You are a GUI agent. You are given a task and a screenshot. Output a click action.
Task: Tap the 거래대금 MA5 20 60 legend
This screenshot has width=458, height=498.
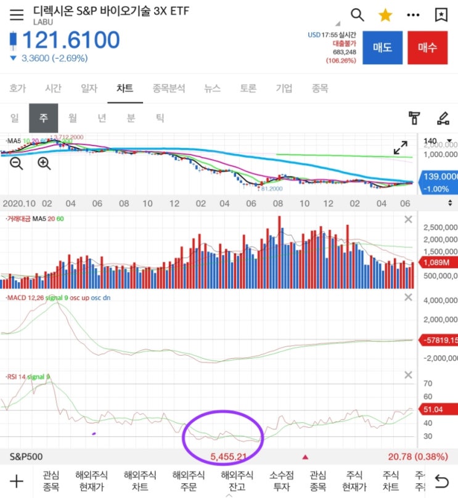[x=35, y=219]
